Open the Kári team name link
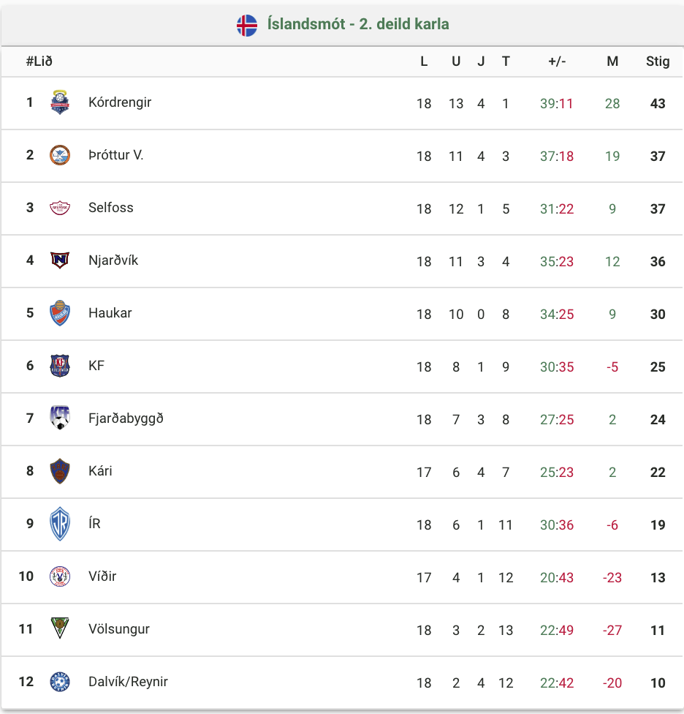This screenshot has width=684, height=714. [100, 471]
